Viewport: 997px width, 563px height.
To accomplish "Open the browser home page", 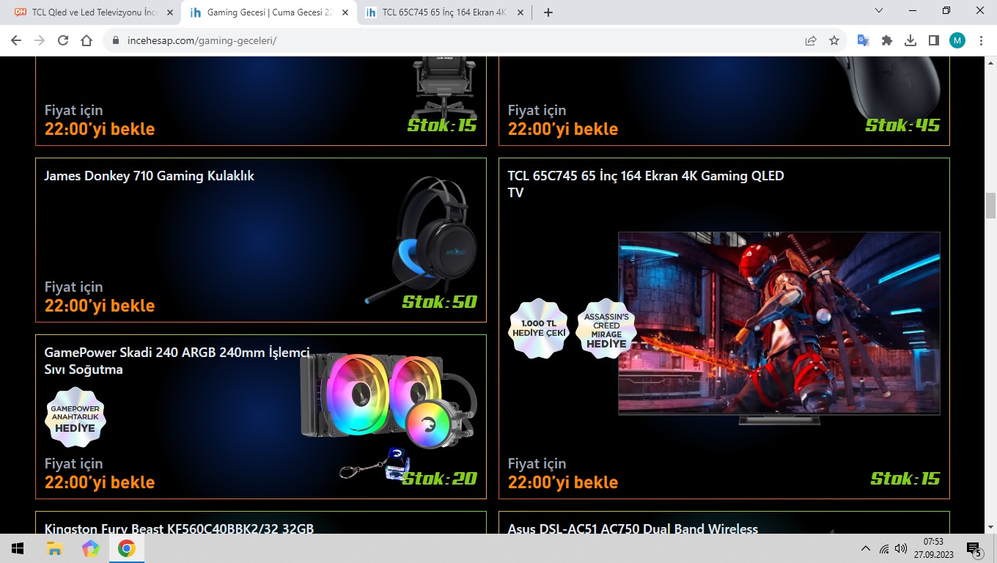I will tap(87, 40).
